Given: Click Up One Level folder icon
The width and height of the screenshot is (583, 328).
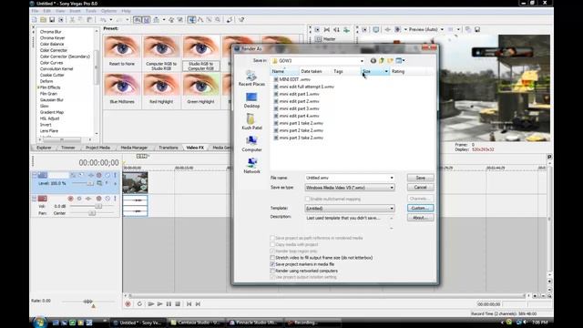Looking at the screenshot, I should point(382,61).
